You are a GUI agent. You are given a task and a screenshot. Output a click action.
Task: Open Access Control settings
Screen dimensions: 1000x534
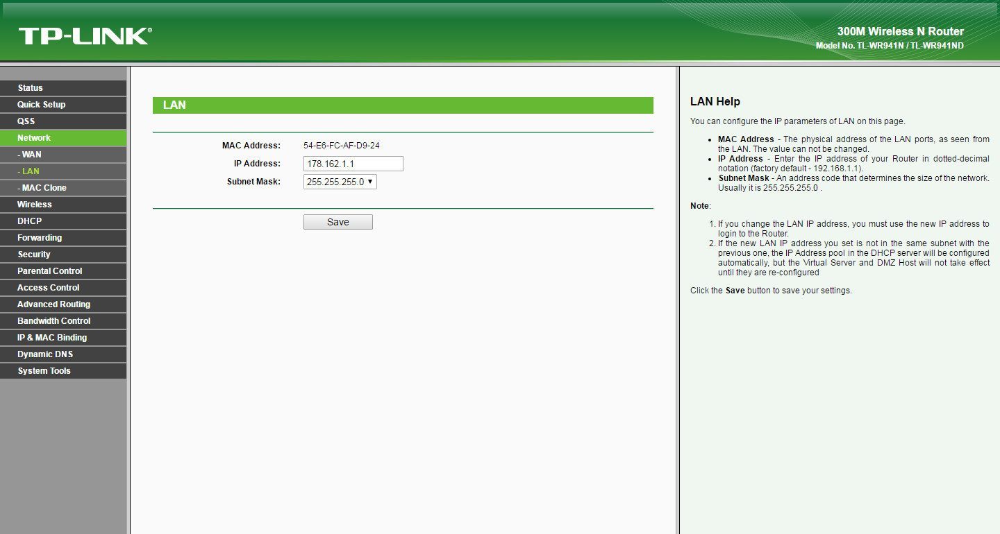pos(63,288)
